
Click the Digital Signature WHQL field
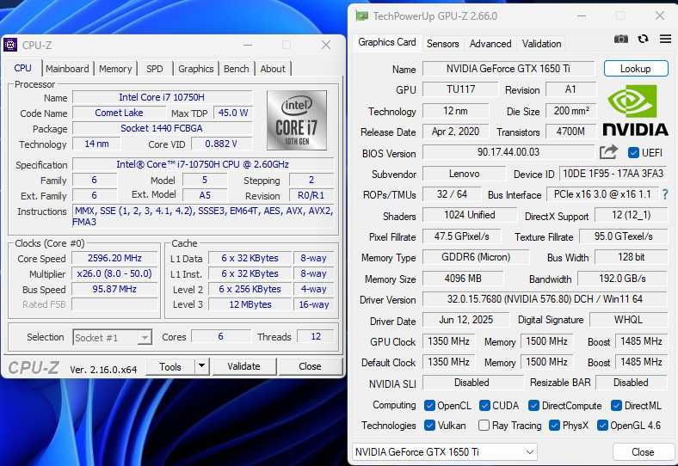tap(628, 320)
